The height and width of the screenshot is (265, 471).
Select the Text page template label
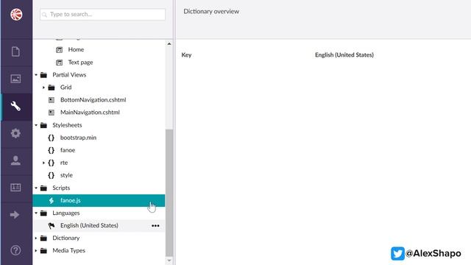point(80,62)
